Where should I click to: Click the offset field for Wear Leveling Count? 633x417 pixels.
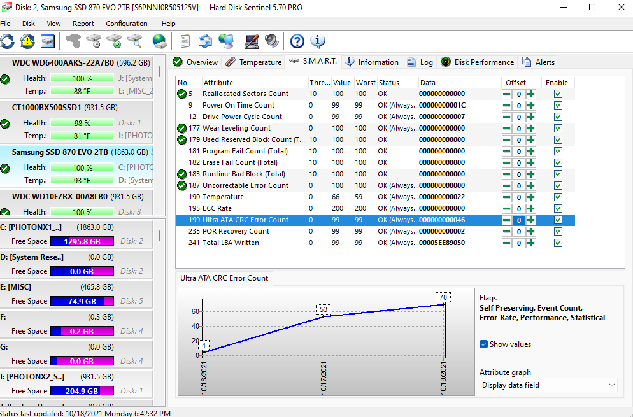pos(519,129)
